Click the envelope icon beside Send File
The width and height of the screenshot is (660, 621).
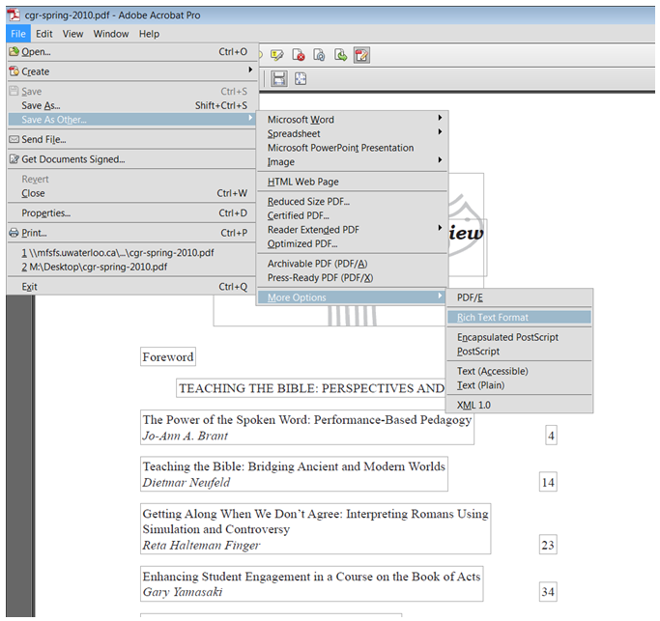tap(14, 140)
